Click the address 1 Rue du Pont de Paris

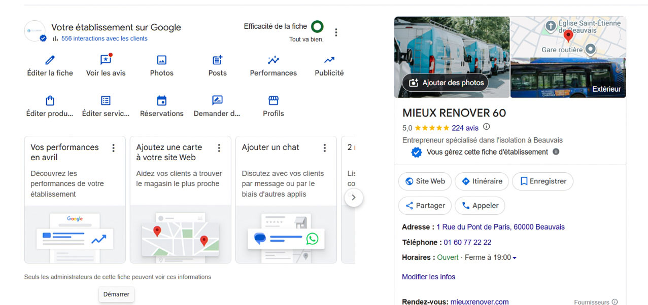[500, 227]
